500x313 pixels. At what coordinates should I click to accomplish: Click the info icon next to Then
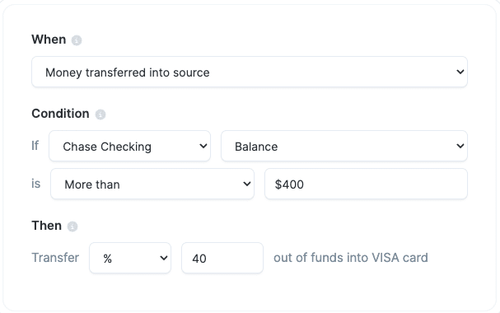tap(72, 227)
